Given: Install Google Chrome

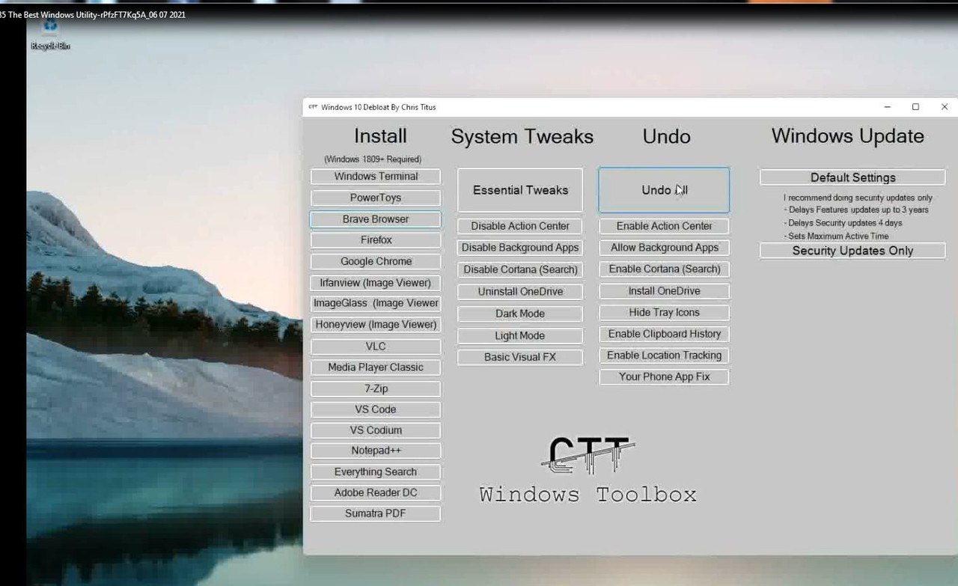Looking at the screenshot, I should pyautogui.click(x=376, y=261).
